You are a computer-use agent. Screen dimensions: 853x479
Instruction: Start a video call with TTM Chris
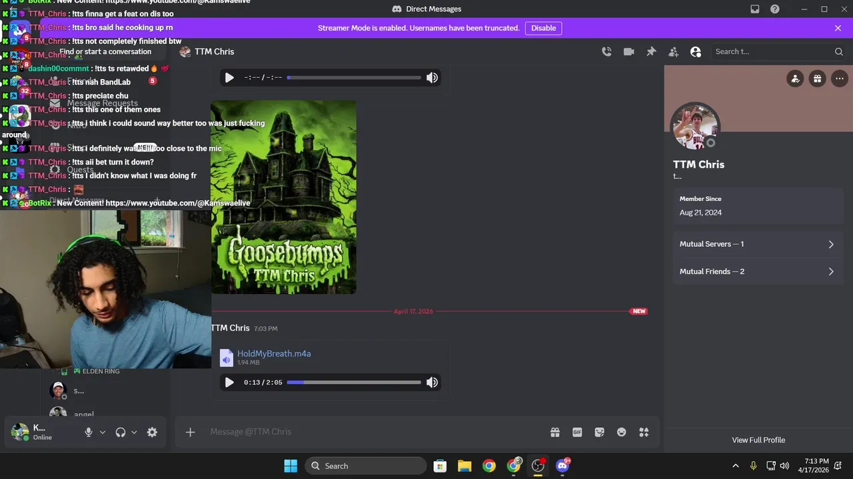point(628,52)
